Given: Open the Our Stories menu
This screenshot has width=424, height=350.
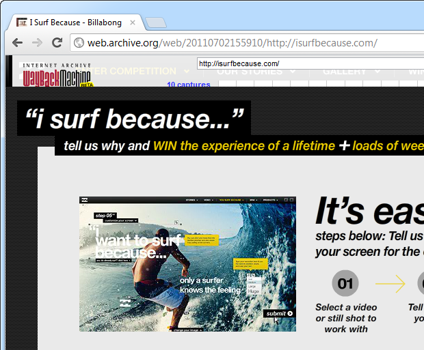Looking at the screenshot, I should click(250, 72).
